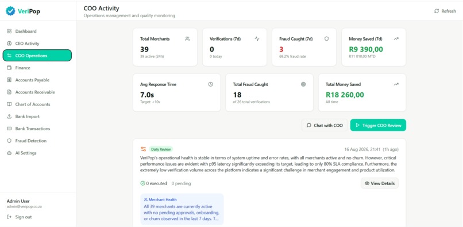Click the CEO Activity sidebar icon
463x227 pixels.
pos(9,44)
